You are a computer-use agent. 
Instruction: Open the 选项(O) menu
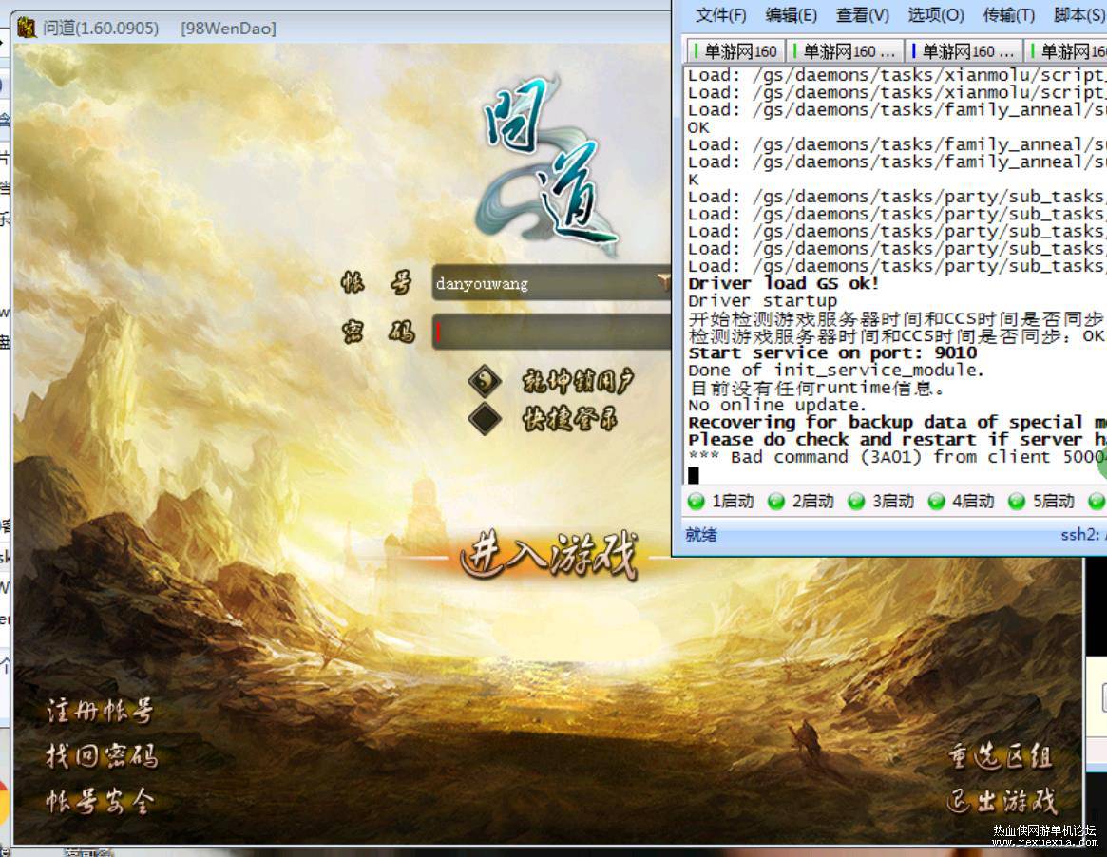pos(935,15)
